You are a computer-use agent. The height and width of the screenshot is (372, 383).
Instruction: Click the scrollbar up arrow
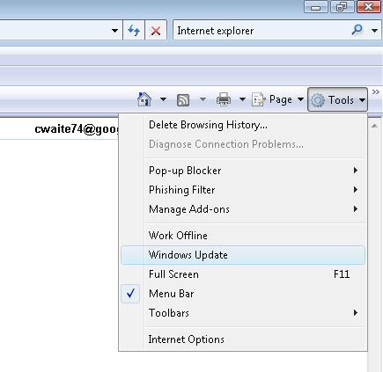[x=374, y=126]
